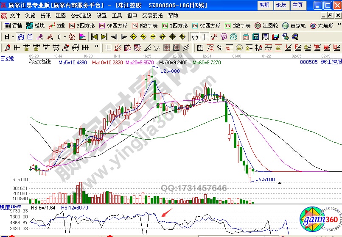Open the 9P四方形 tool

113,26
